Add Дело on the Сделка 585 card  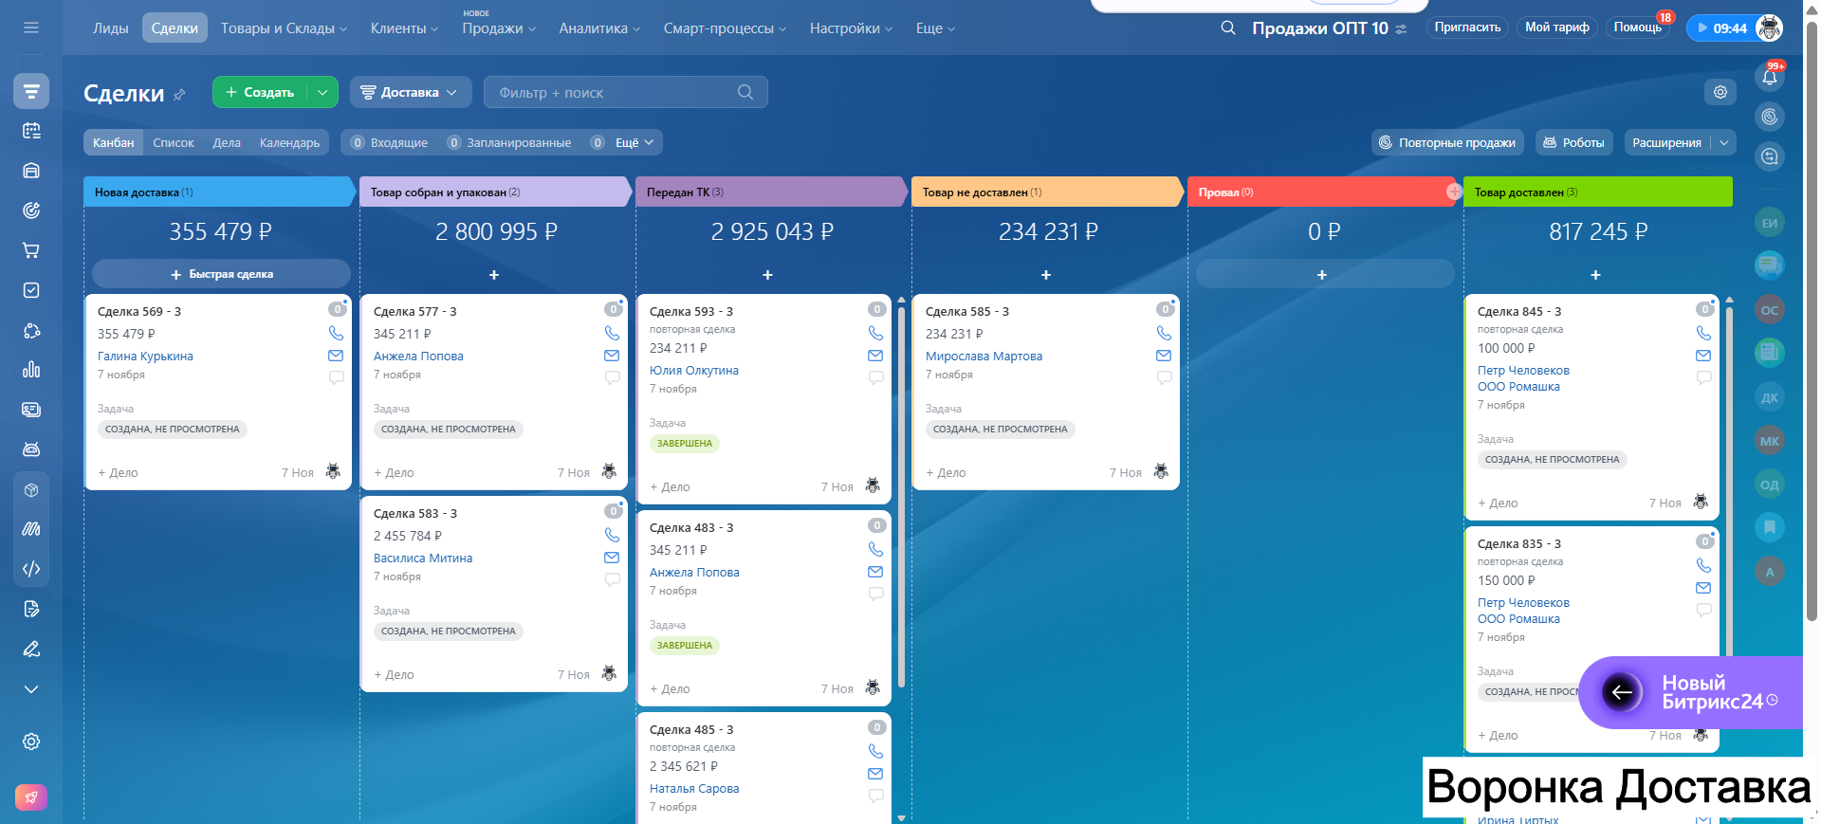pos(946,472)
